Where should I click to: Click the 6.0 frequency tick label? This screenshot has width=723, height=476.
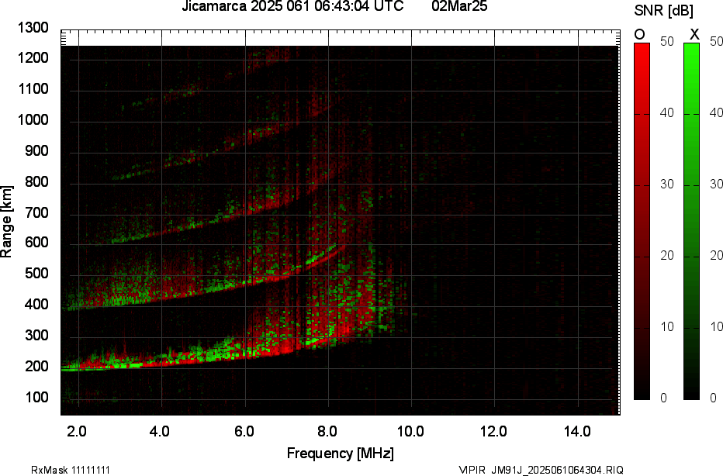[244, 432]
